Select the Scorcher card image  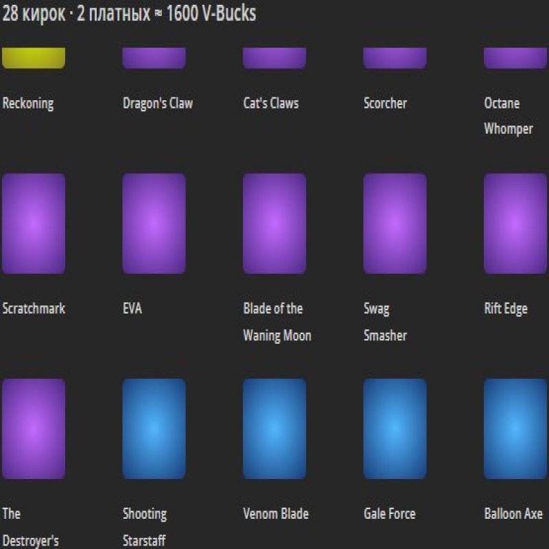coord(395,58)
